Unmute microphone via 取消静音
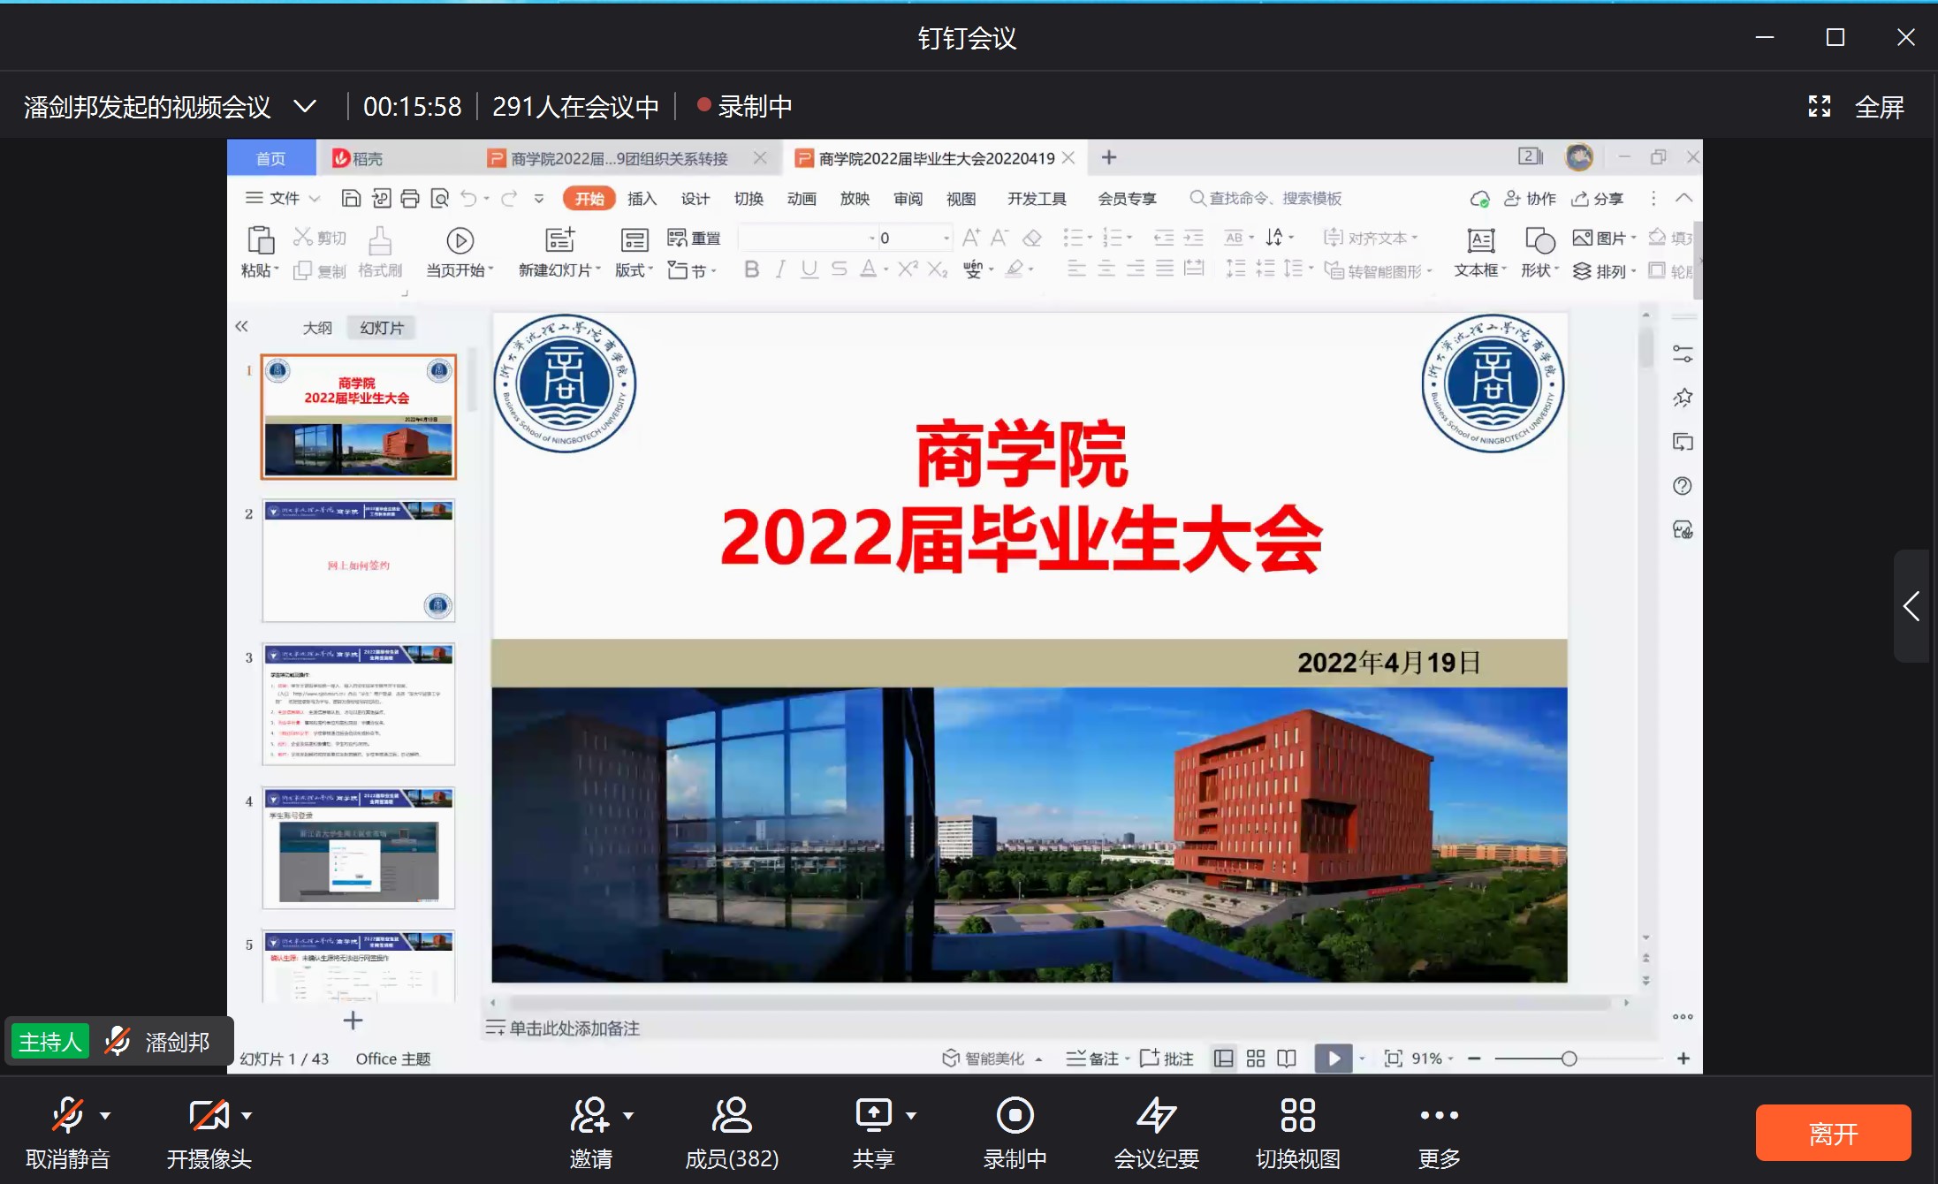 67,1116
